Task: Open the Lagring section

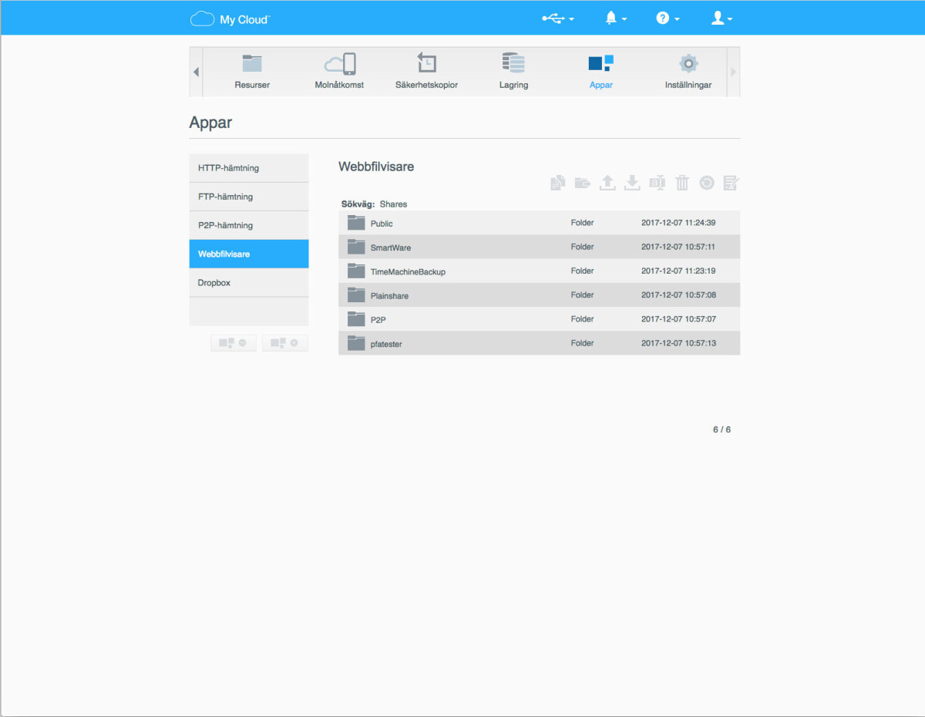Action: click(x=513, y=72)
